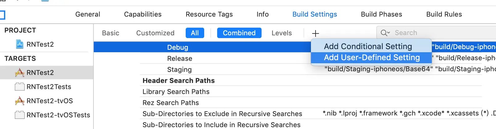Switch to the Capabilities tab
Image resolution: width=496 pixels, height=129 pixels.
coord(143,14)
